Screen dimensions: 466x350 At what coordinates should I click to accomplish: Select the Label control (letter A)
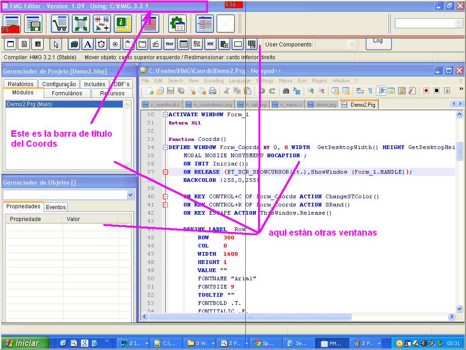point(88,44)
